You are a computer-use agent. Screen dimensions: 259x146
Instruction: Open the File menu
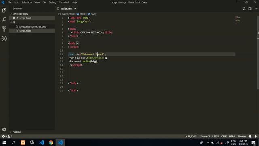coord(9,2)
